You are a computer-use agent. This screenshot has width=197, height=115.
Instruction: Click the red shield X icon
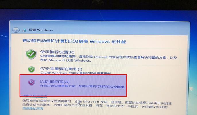31,82
